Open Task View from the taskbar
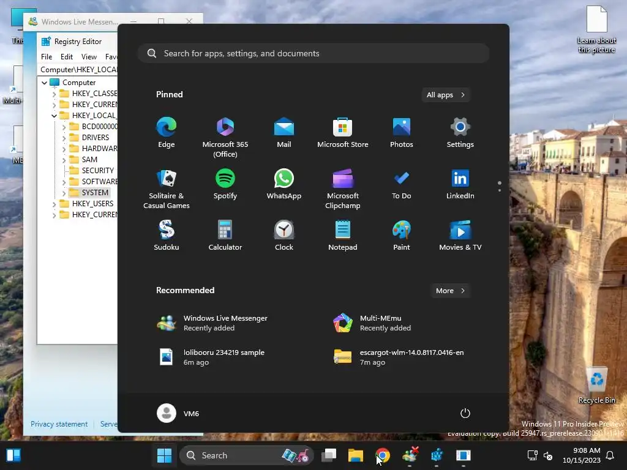The image size is (627, 470). pyautogui.click(x=329, y=455)
